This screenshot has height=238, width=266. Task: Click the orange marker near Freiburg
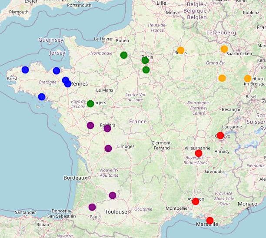[x=248, y=79]
